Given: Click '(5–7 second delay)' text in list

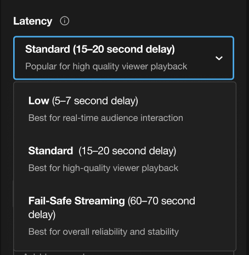Looking at the screenshot, I should [x=95, y=101].
